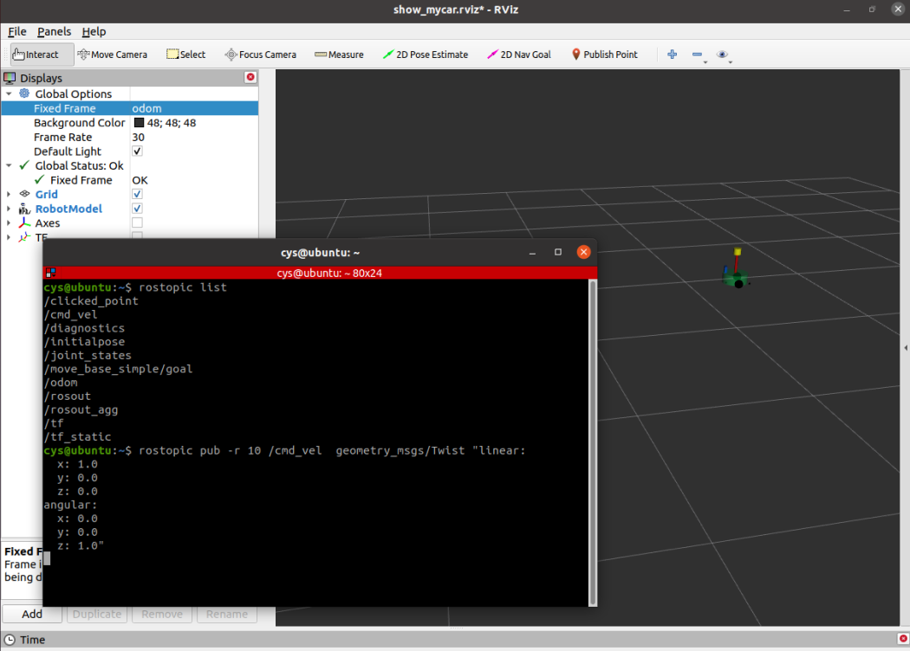This screenshot has width=910, height=651.
Task: Click the clock icon in Time panel
Action: point(10,640)
